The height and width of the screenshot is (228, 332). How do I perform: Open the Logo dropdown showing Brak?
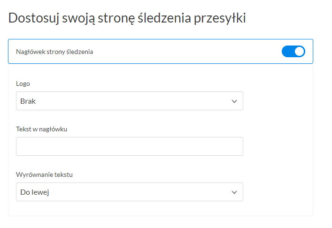tap(129, 101)
